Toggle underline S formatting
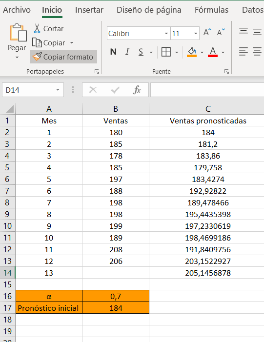 click(x=141, y=52)
